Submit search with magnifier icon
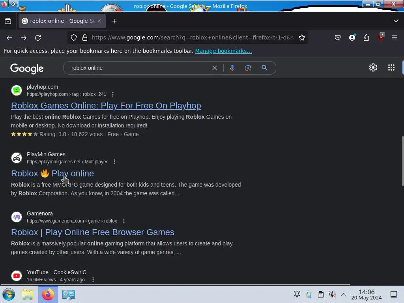 [x=264, y=68]
